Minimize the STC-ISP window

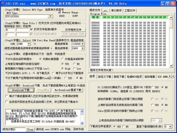163,4
